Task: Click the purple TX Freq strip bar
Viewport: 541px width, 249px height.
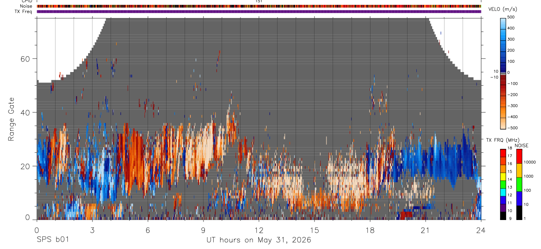Action: click(259, 11)
